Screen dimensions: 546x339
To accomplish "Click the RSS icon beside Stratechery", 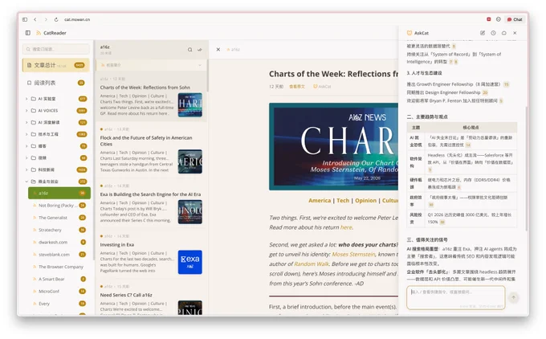I will (x=35, y=230).
